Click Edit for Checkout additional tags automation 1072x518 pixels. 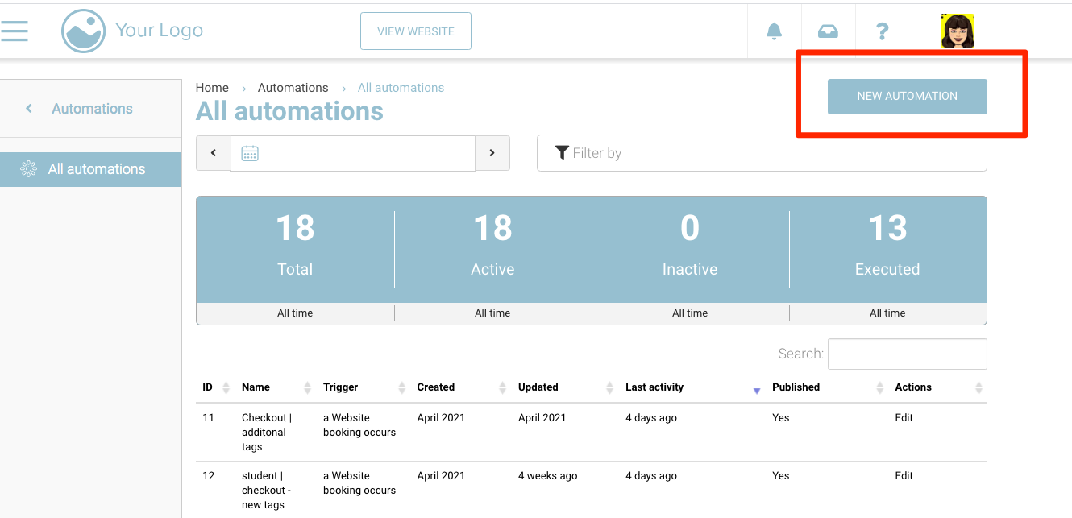tap(904, 418)
